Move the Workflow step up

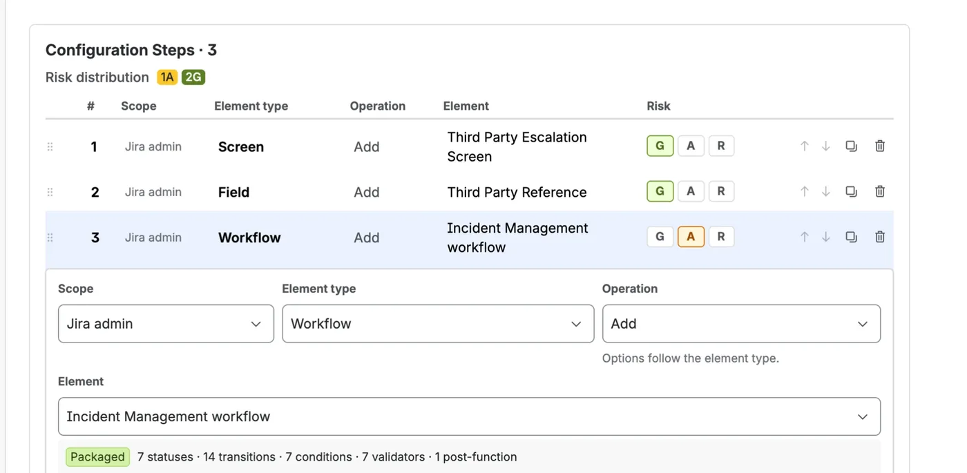pyautogui.click(x=804, y=237)
